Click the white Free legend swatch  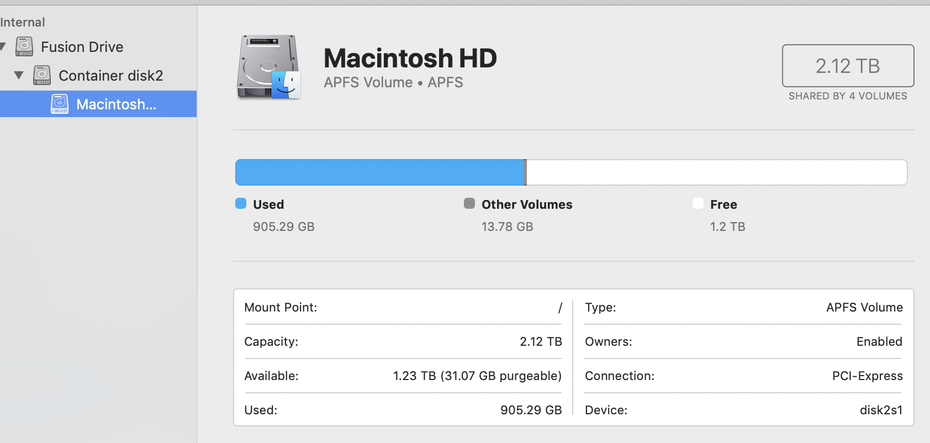coord(698,203)
